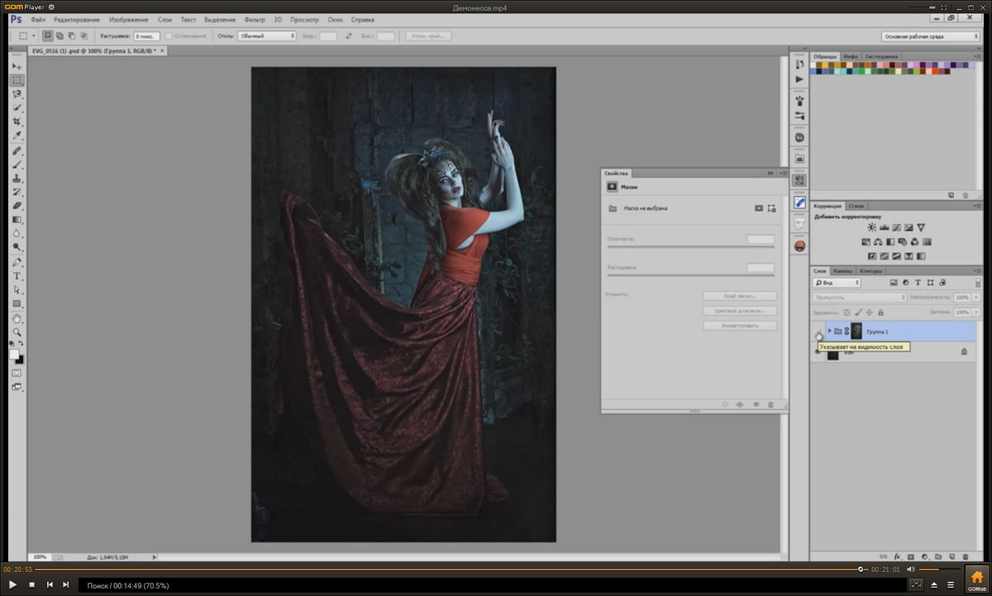Toggle visibility of Группа 1 layer
Viewport: 992px width, 596px height.
pyautogui.click(x=818, y=331)
